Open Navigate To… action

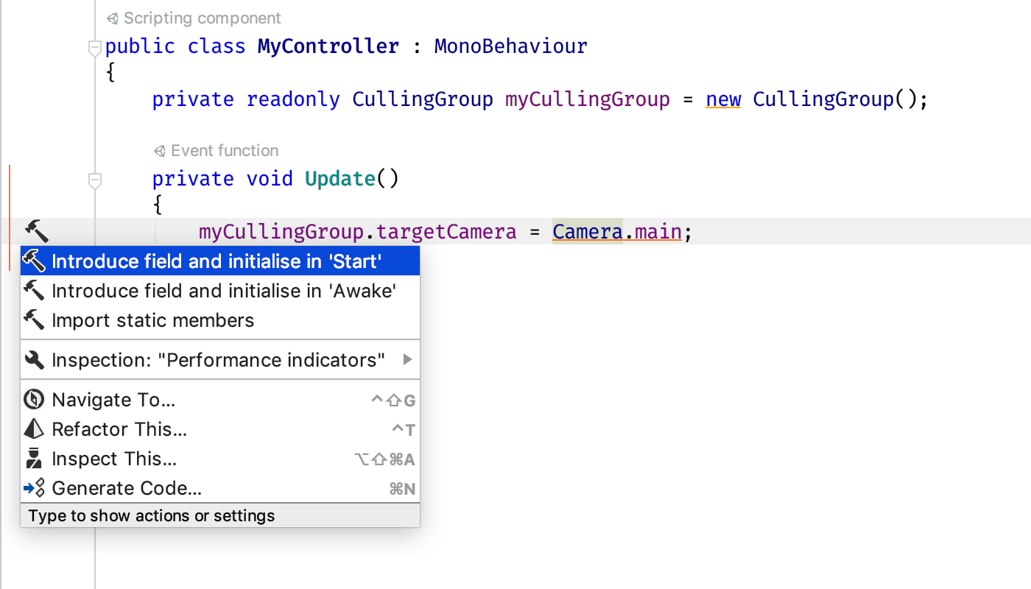[x=220, y=400]
